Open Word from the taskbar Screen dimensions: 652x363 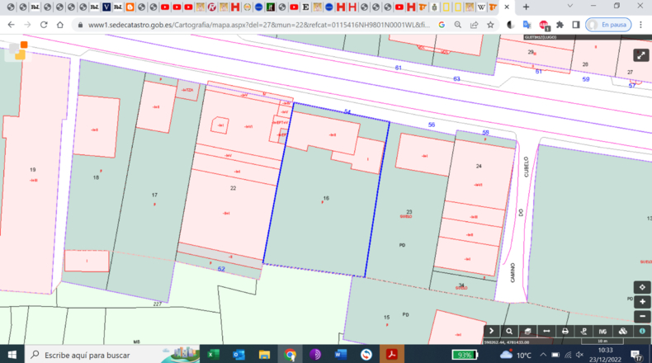[x=340, y=355]
